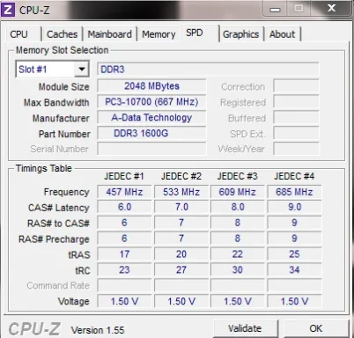Switch to the Caches tab
This screenshot has height=338, width=354.
point(62,34)
